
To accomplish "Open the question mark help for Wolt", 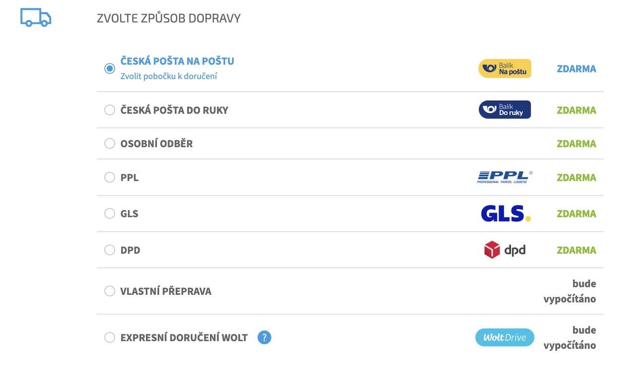I will [264, 338].
